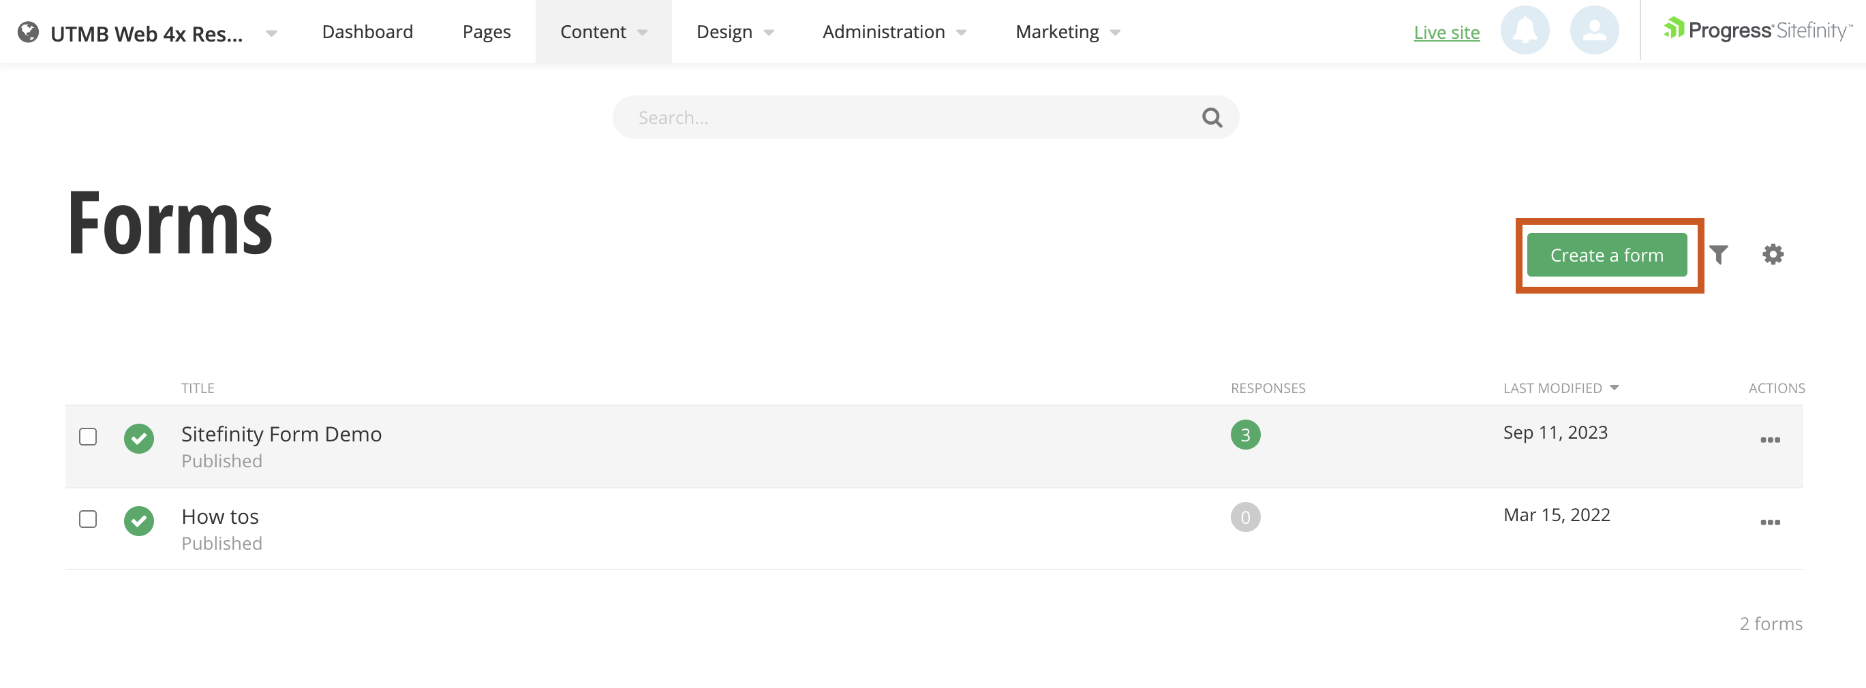Expand the Administration menu
The image size is (1866, 688).
(894, 32)
